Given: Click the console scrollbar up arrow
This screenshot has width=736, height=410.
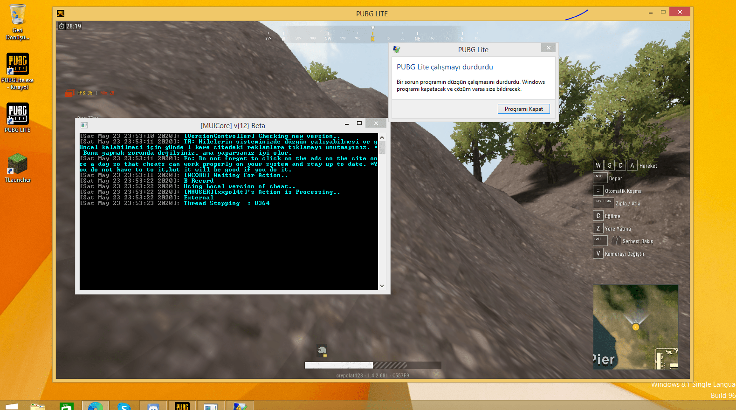Looking at the screenshot, I should pos(382,137).
